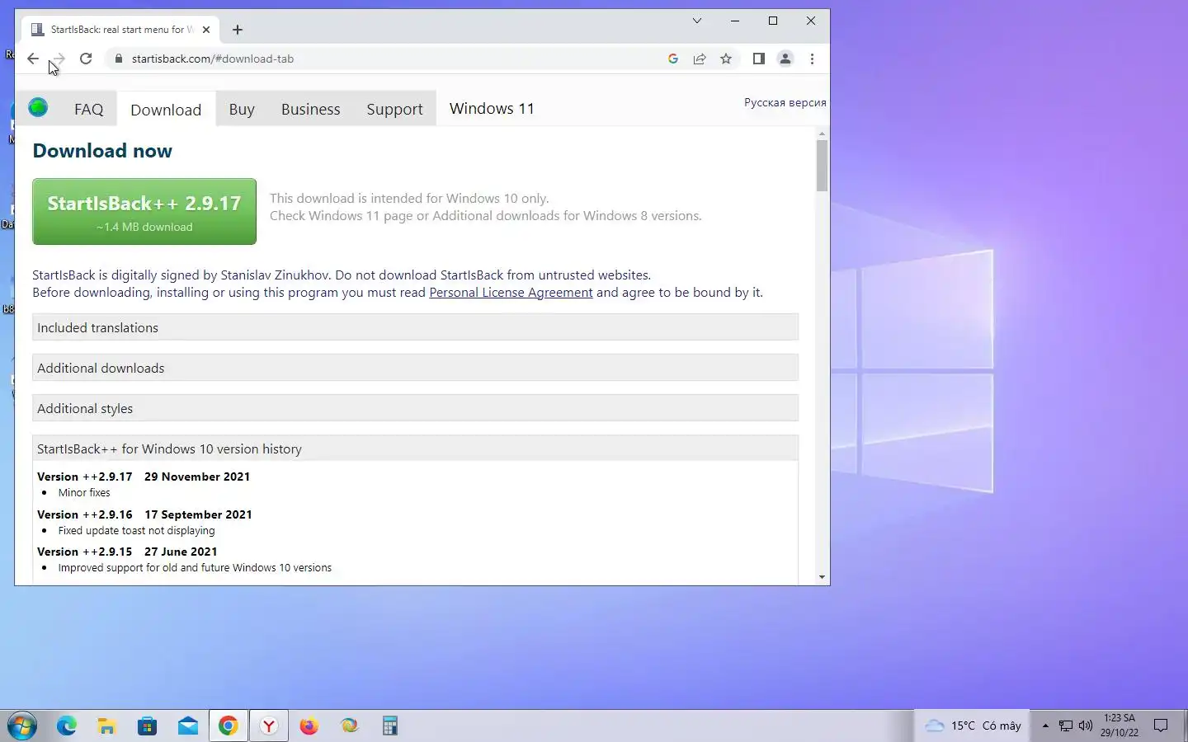Open the weather widget showing 15°C
The width and height of the screenshot is (1188, 742).
973,726
